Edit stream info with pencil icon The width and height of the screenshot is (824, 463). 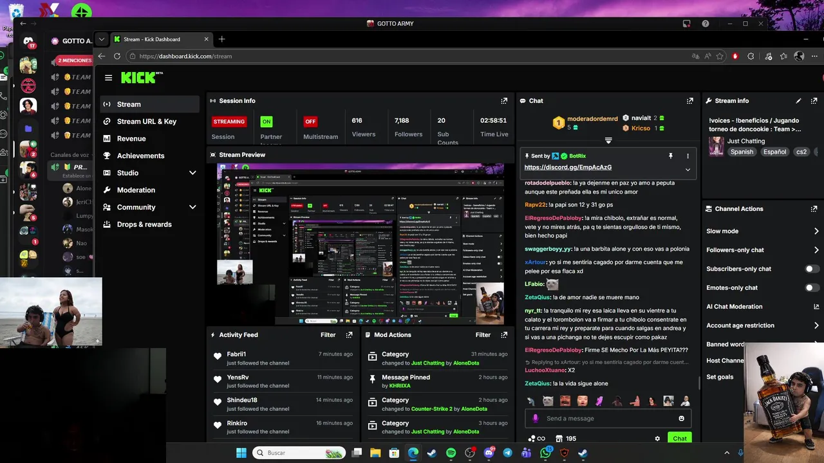click(799, 101)
